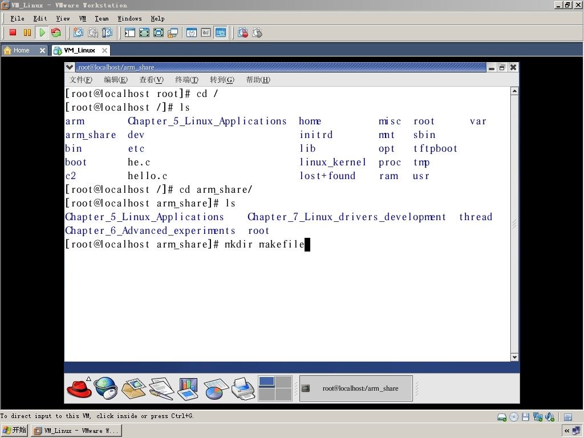The width and height of the screenshot is (584, 438).
Task: Switch to the bottom-left workspace
Action: click(267, 395)
